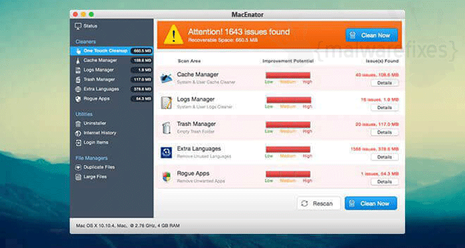Click 'Remove Unused Languages' subtitle
465x248 pixels.
204,156
